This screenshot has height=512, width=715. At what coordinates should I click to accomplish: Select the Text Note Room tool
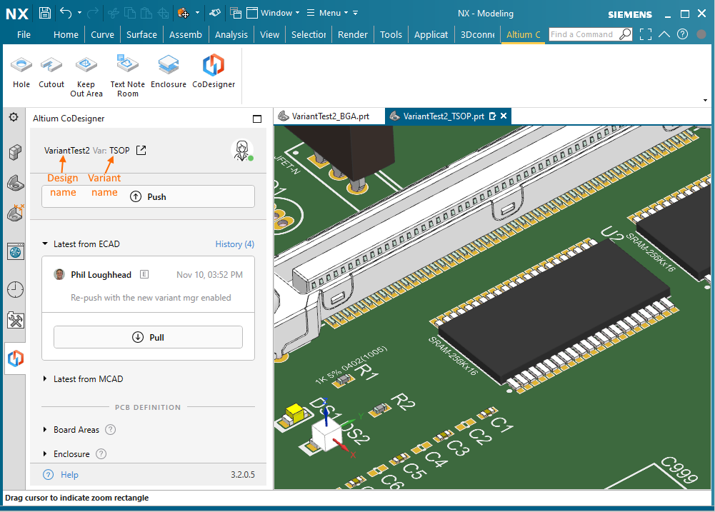coord(128,76)
